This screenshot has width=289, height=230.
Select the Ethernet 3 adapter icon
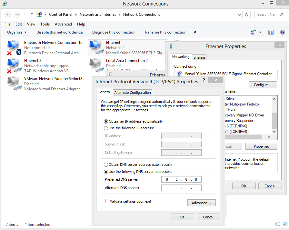14,66
